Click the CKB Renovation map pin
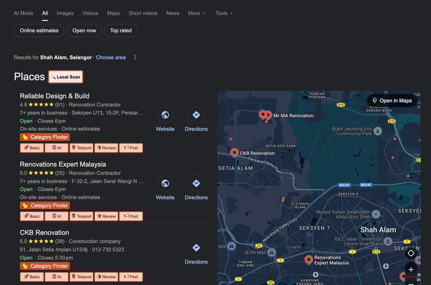This screenshot has width=431, height=285. pyautogui.click(x=234, y=152)
